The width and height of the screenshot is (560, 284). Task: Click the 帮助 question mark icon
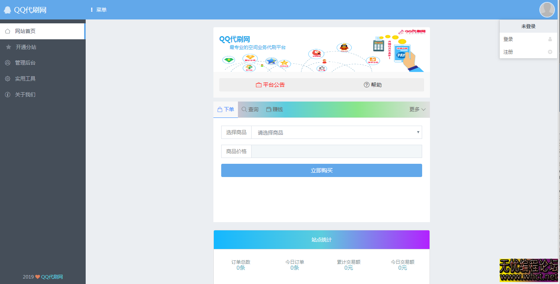366,84
